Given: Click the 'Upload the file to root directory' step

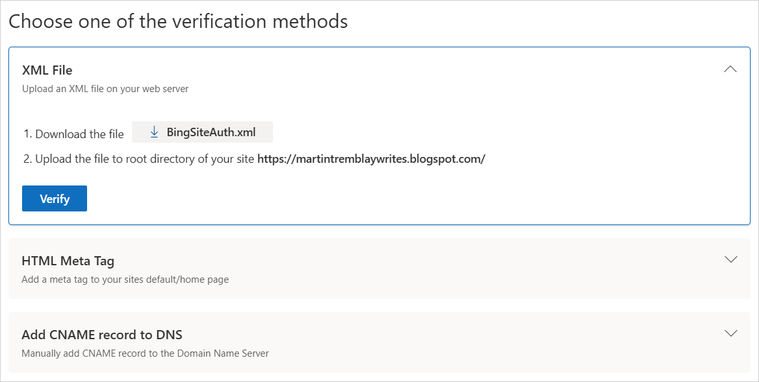Looking at the screenshot, I should point(144,159).
